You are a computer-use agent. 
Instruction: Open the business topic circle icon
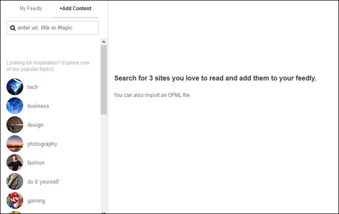point(15,106)
